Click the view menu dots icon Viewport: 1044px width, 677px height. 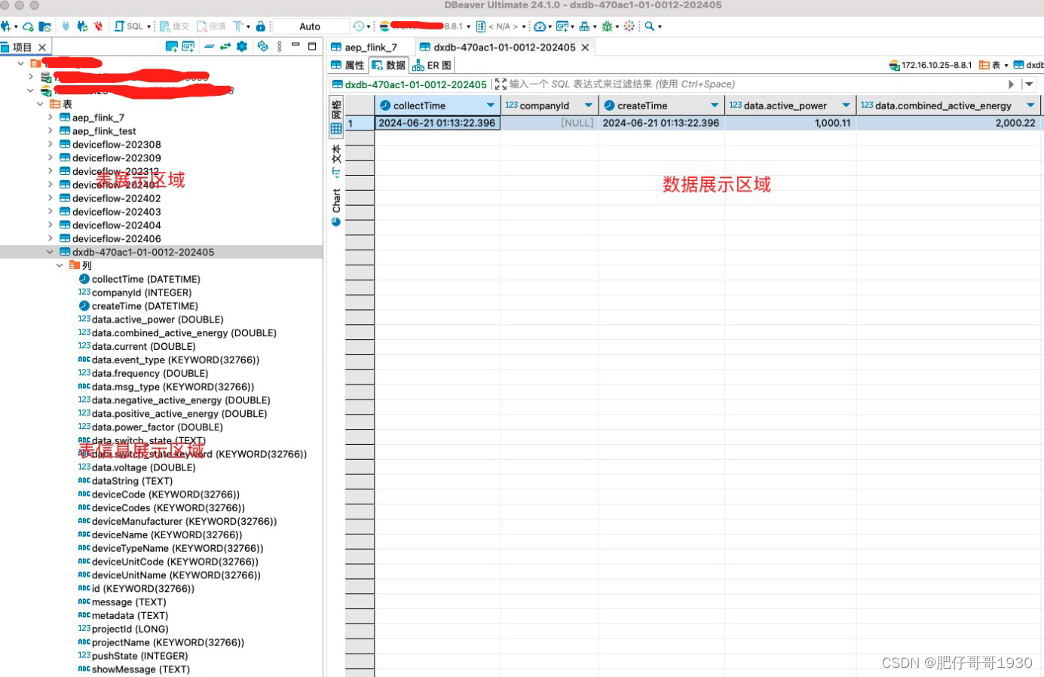[280, 47]
